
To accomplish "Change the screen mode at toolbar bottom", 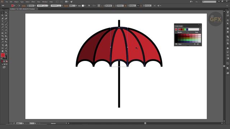I will pos(4,67).
